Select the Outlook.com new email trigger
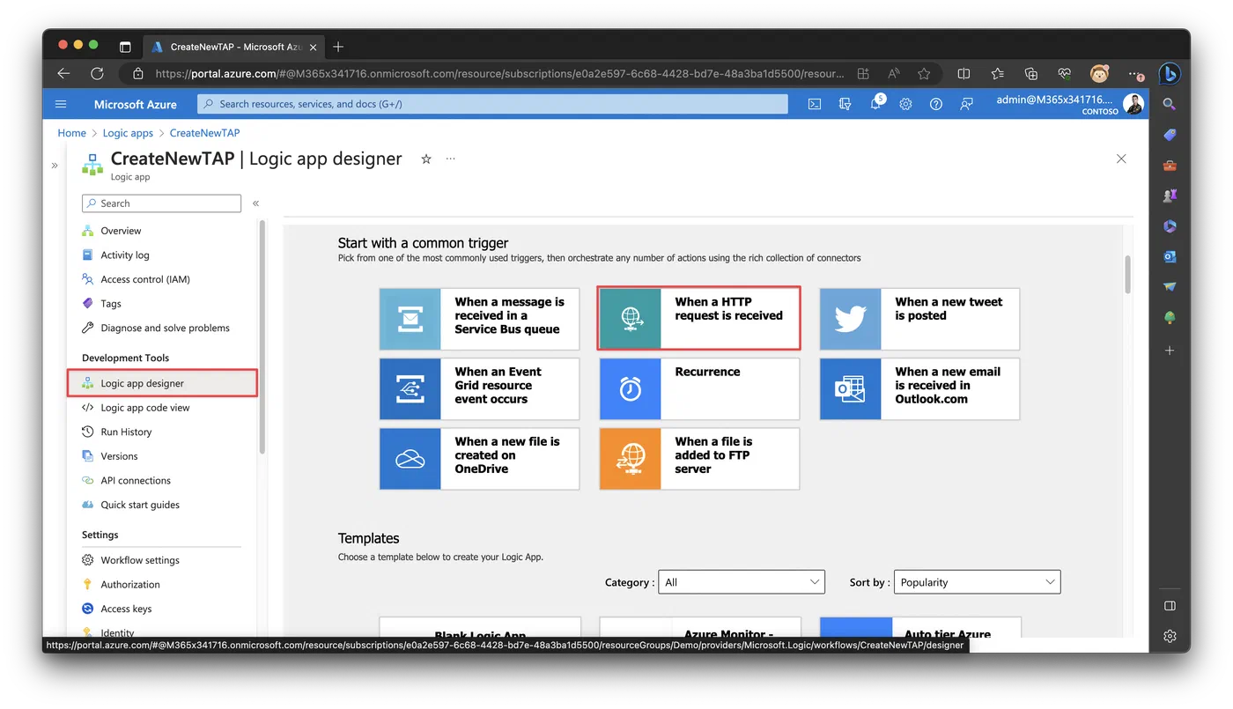The image size is (1233, 709). (919, 388)
